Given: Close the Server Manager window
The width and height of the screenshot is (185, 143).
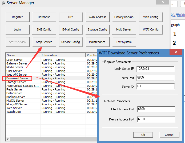Looking at the screenshot, I should click(163, 2).
